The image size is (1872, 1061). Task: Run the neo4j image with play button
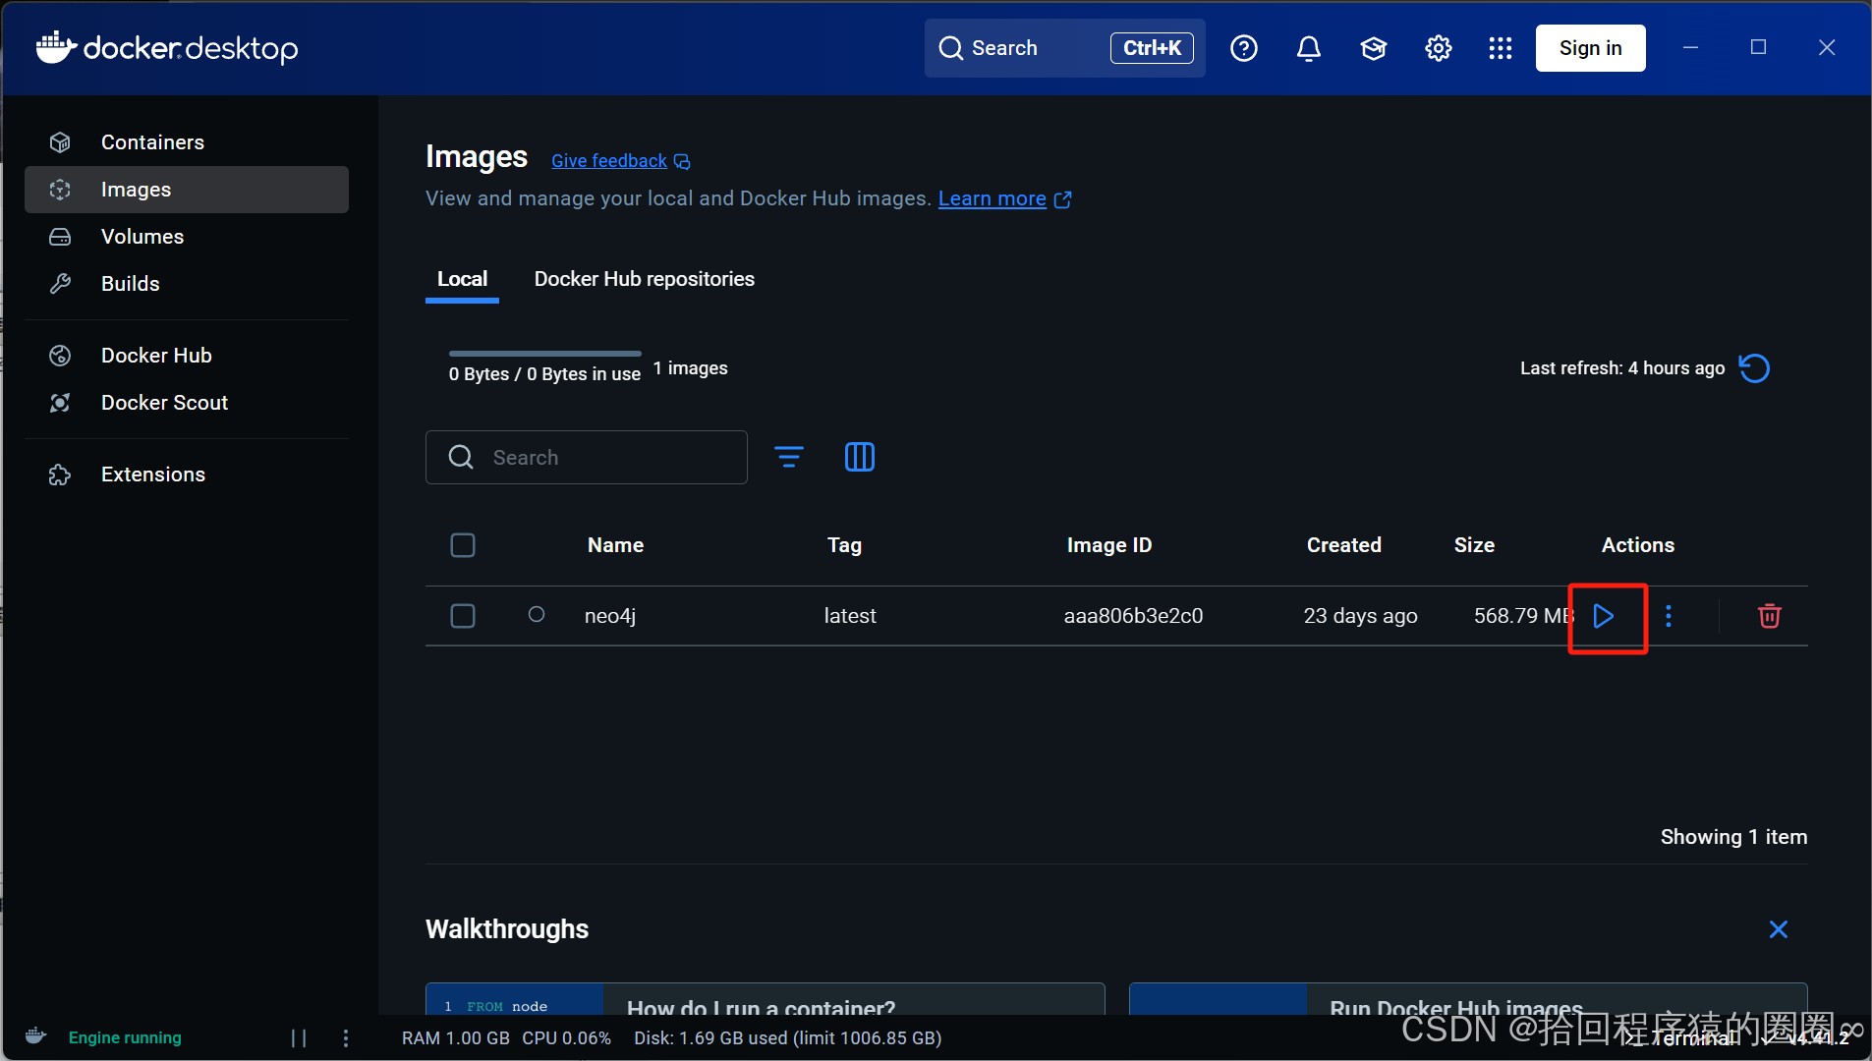pos(1604,616)
